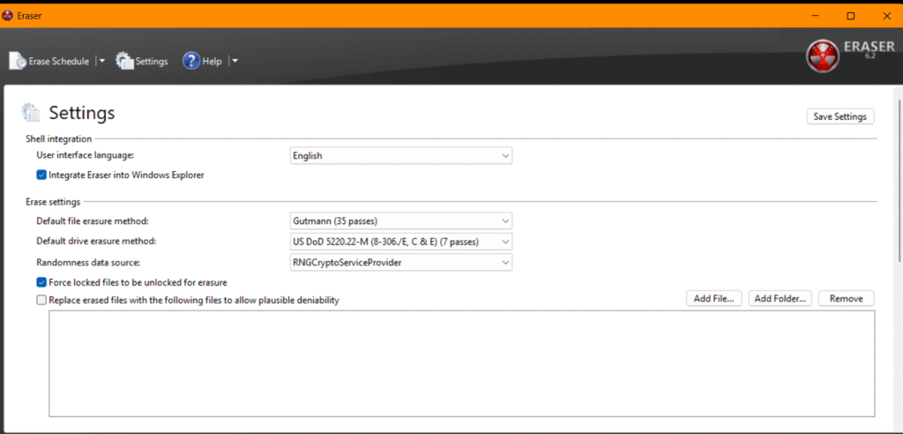Click the Add File... button
903x434 pixels.
(714, 298)
